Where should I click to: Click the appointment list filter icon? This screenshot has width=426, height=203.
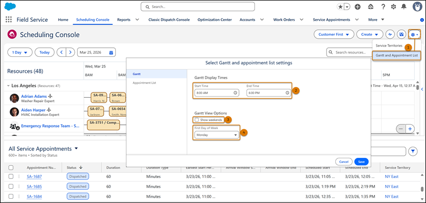[413, 151]
